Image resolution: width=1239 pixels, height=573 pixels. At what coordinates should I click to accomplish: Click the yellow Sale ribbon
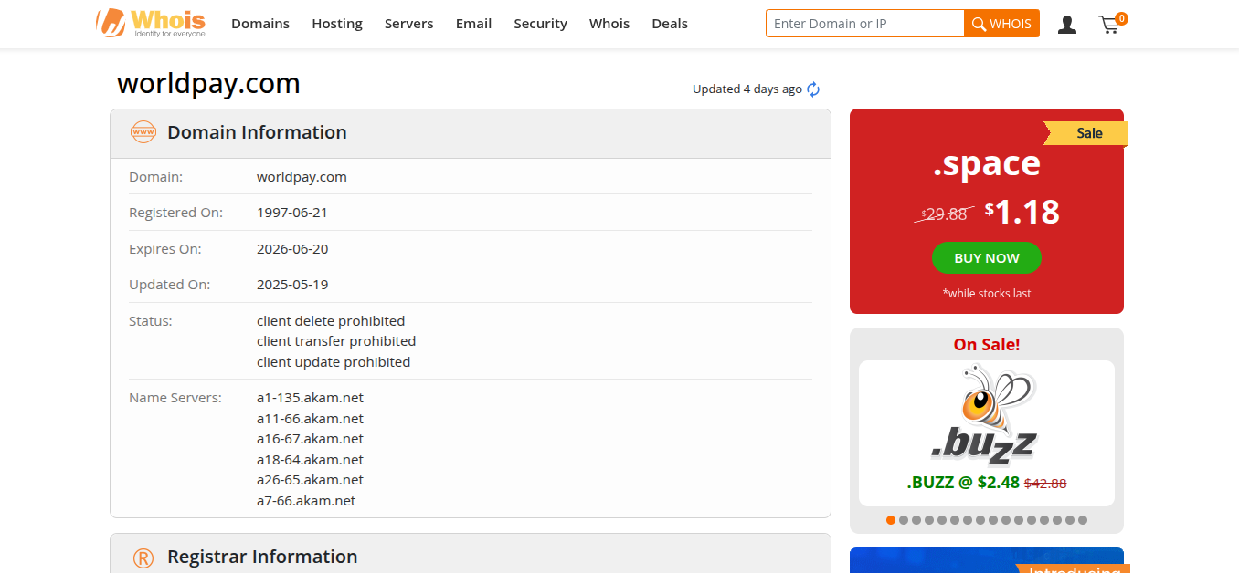pos(1086,133)
